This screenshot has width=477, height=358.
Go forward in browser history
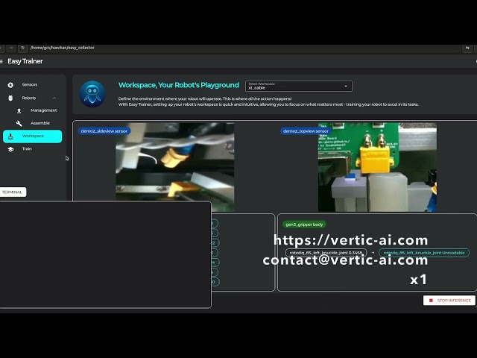[11, 48]
